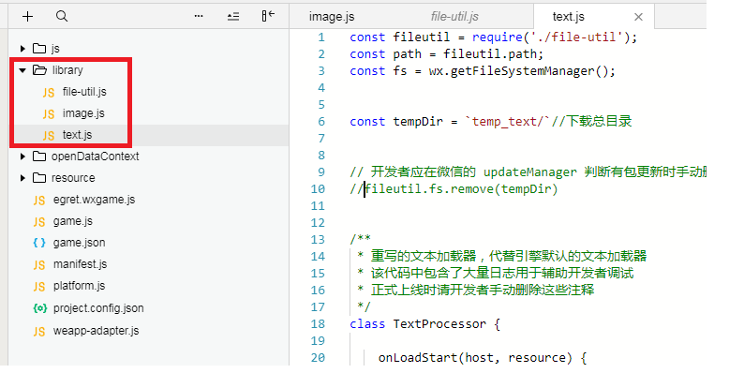
Task: Click line number 18 in gutter
Action: point(318,324)
